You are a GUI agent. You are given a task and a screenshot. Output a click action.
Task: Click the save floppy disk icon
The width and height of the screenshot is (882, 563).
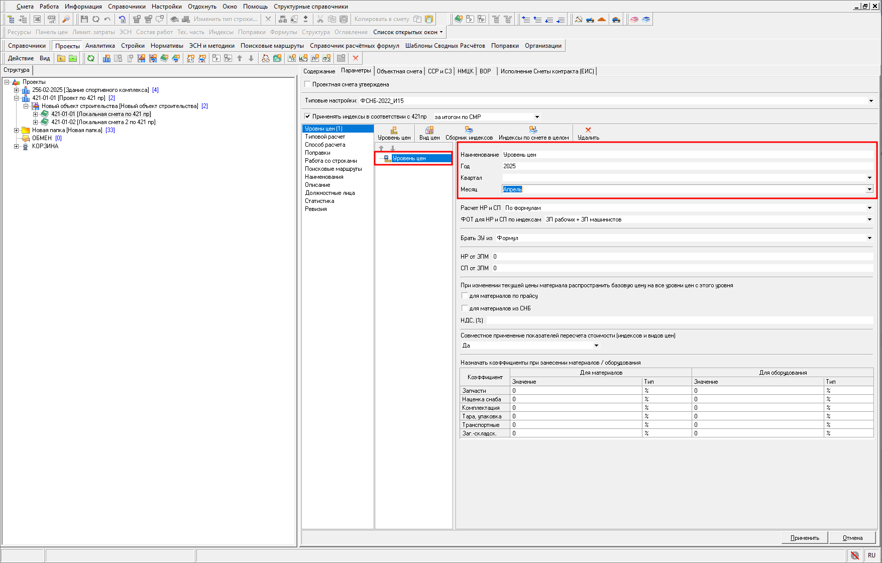(84, 19)
